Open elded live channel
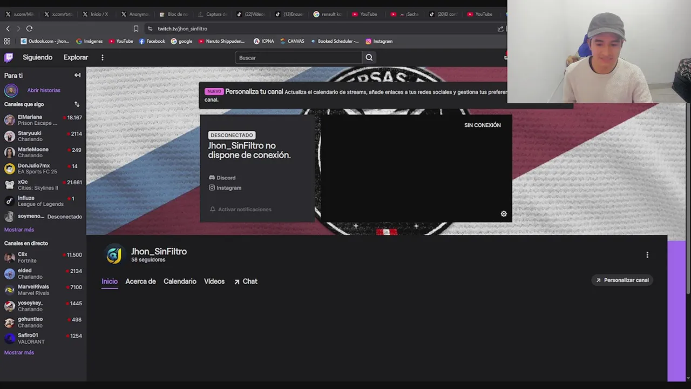 click(x=43, y=273)
